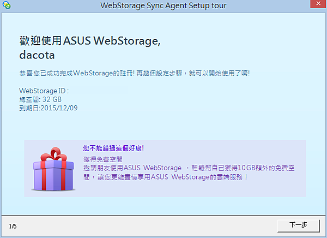
Task: Click the 您不能錯過這個好康! promo heading
Action: coord(113,148)
